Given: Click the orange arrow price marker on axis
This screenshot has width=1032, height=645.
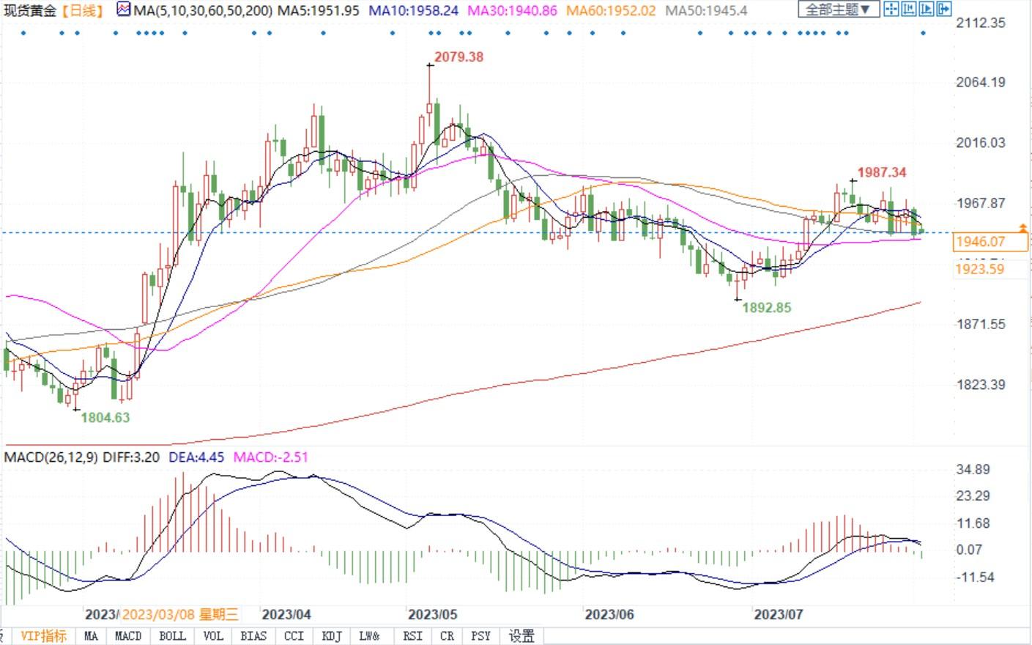Looking at the screenshot, I should [1023, 229].
